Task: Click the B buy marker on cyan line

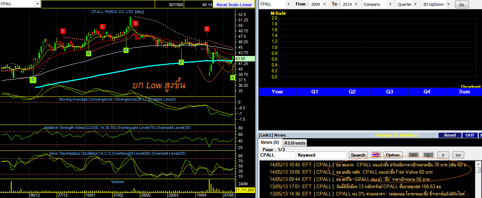Action: (x=181, y=62)
